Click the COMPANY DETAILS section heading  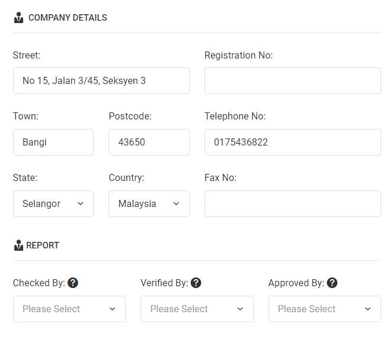coord(68,18)
